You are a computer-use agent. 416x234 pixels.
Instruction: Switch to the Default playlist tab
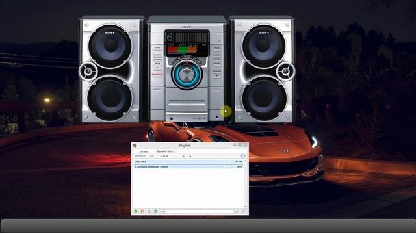pos(144,151)
